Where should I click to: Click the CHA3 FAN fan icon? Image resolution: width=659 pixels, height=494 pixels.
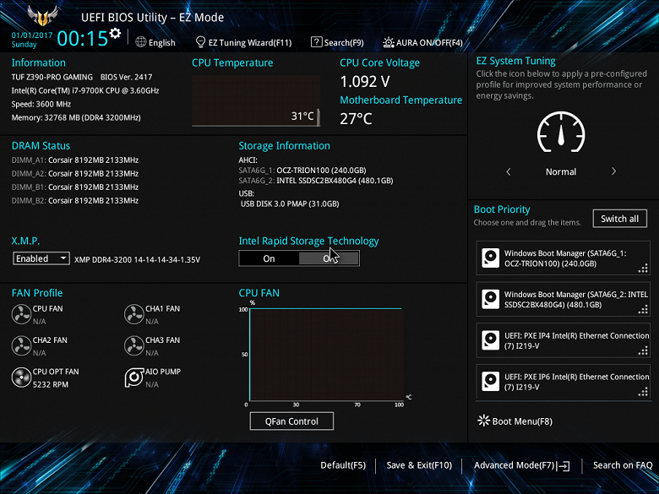click(x=134, y=345)
